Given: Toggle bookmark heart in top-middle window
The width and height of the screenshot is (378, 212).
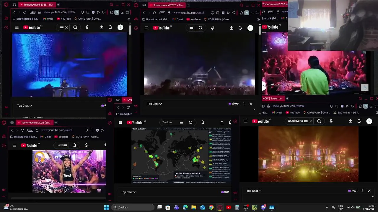Looking at the screenshot, I should pos(234,13).
